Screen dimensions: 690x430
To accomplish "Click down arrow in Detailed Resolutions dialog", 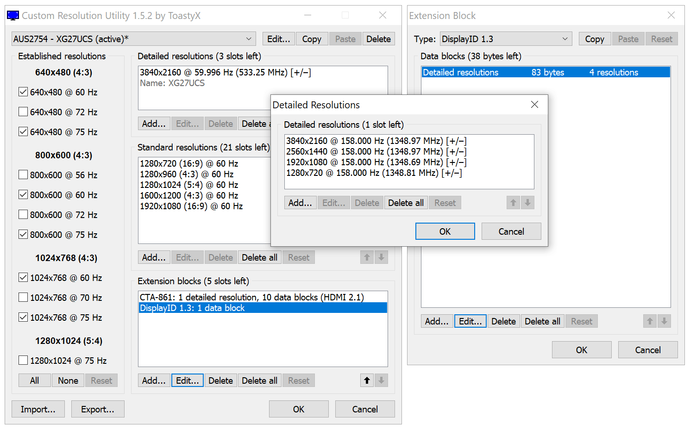I will [x=527, y=203].
